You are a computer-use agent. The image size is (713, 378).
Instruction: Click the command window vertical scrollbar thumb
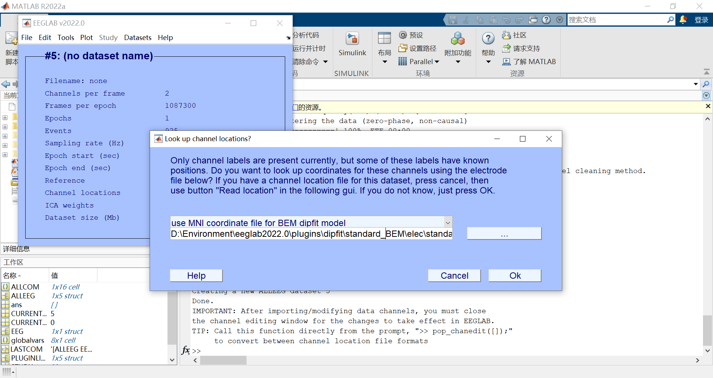[x=707, y=331]
